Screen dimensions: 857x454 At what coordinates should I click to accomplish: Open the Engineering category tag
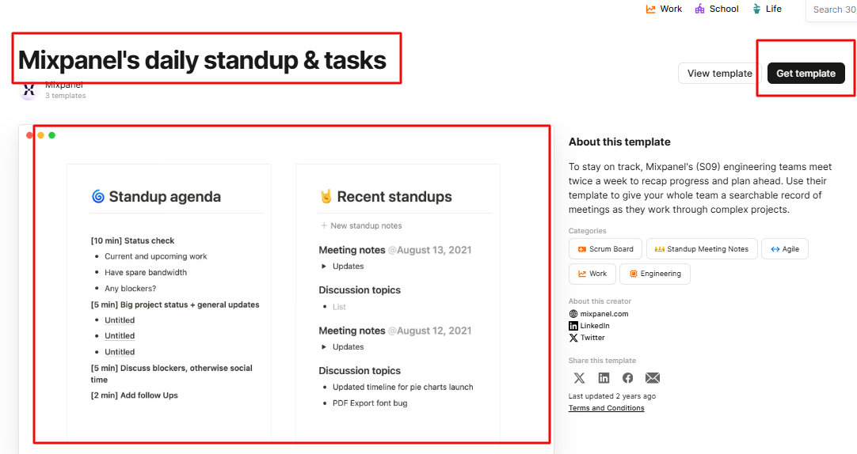[x=655, y=274]
